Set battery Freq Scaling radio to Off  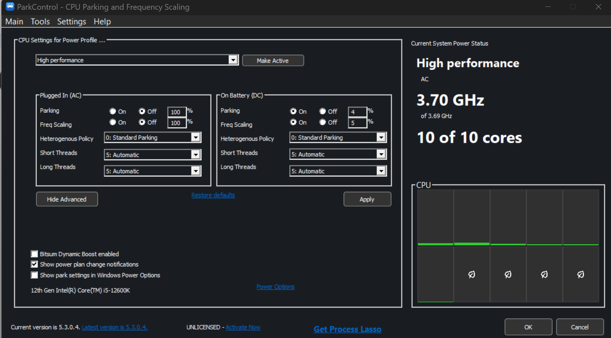click(x=322, y=122)
